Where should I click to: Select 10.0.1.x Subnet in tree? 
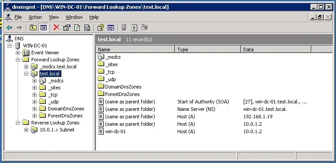(x=57, y=130)
